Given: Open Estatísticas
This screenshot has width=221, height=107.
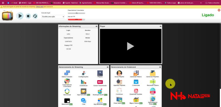Looking at the screenshot, I should tap(83, 83).
